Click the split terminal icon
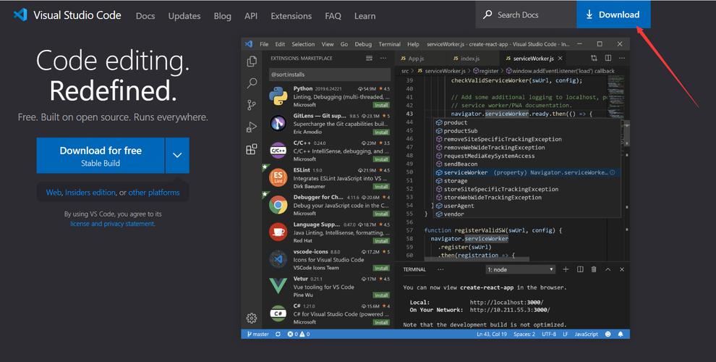The width and height of the screenshot is (716, 362). pos(580,269)
